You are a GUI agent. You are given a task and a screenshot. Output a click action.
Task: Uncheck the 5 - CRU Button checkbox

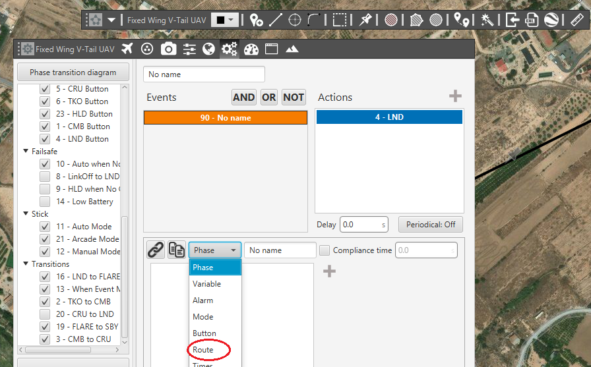[x=45, y=89]
